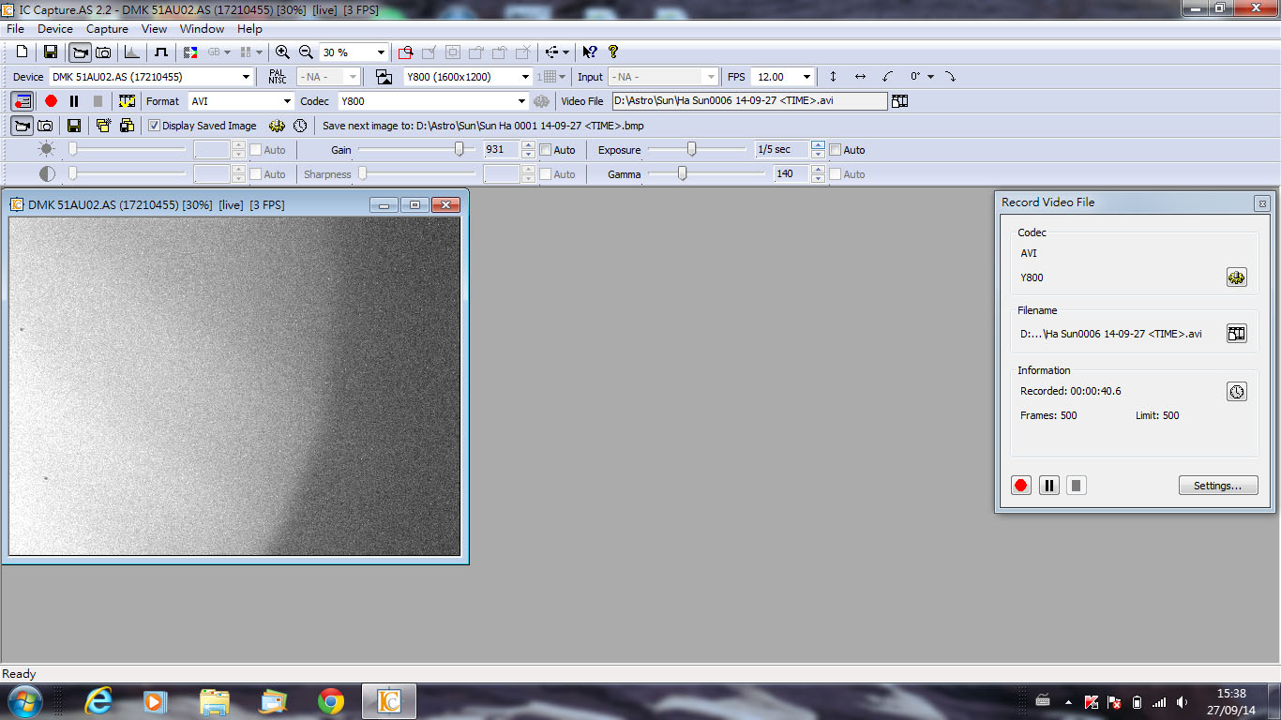This screenshot has height=720, width=1281.
Task: Click the Gamma slider handle
Action: tap(683, 173)
